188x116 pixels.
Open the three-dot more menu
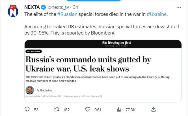(x=179, y=7)
